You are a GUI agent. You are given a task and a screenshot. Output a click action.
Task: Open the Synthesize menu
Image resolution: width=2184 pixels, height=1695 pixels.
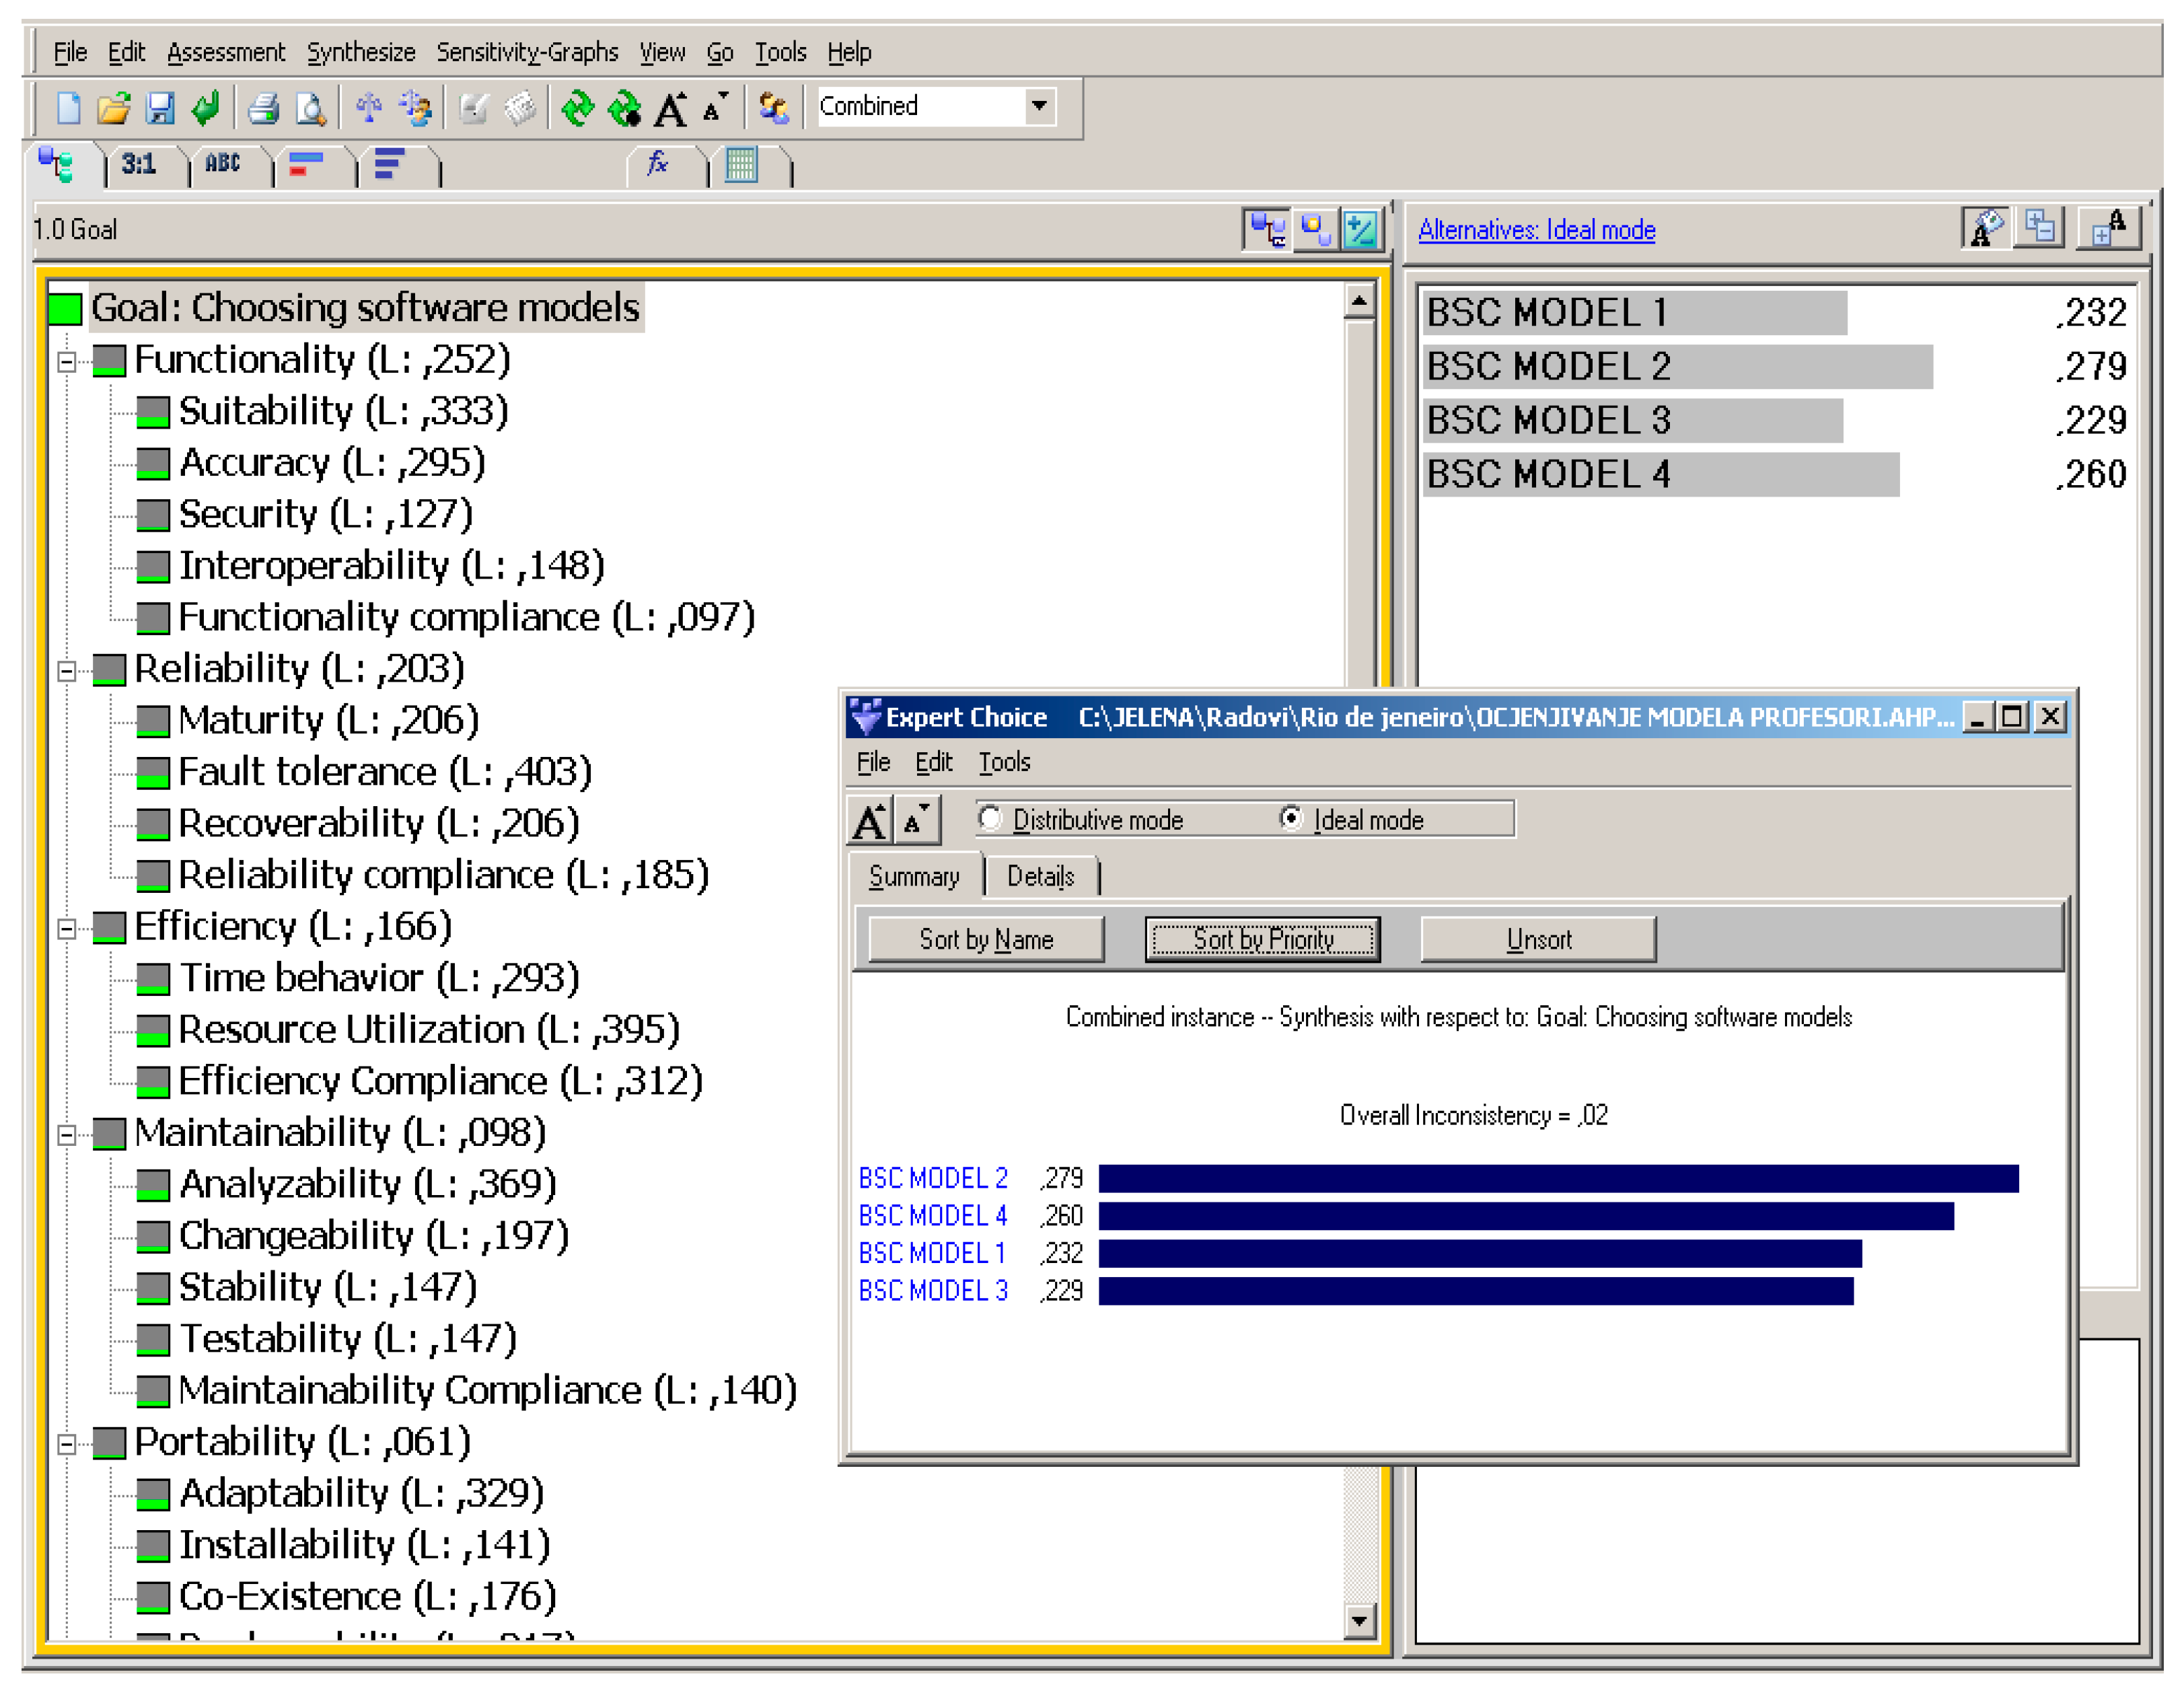click(x=361, y=52)
